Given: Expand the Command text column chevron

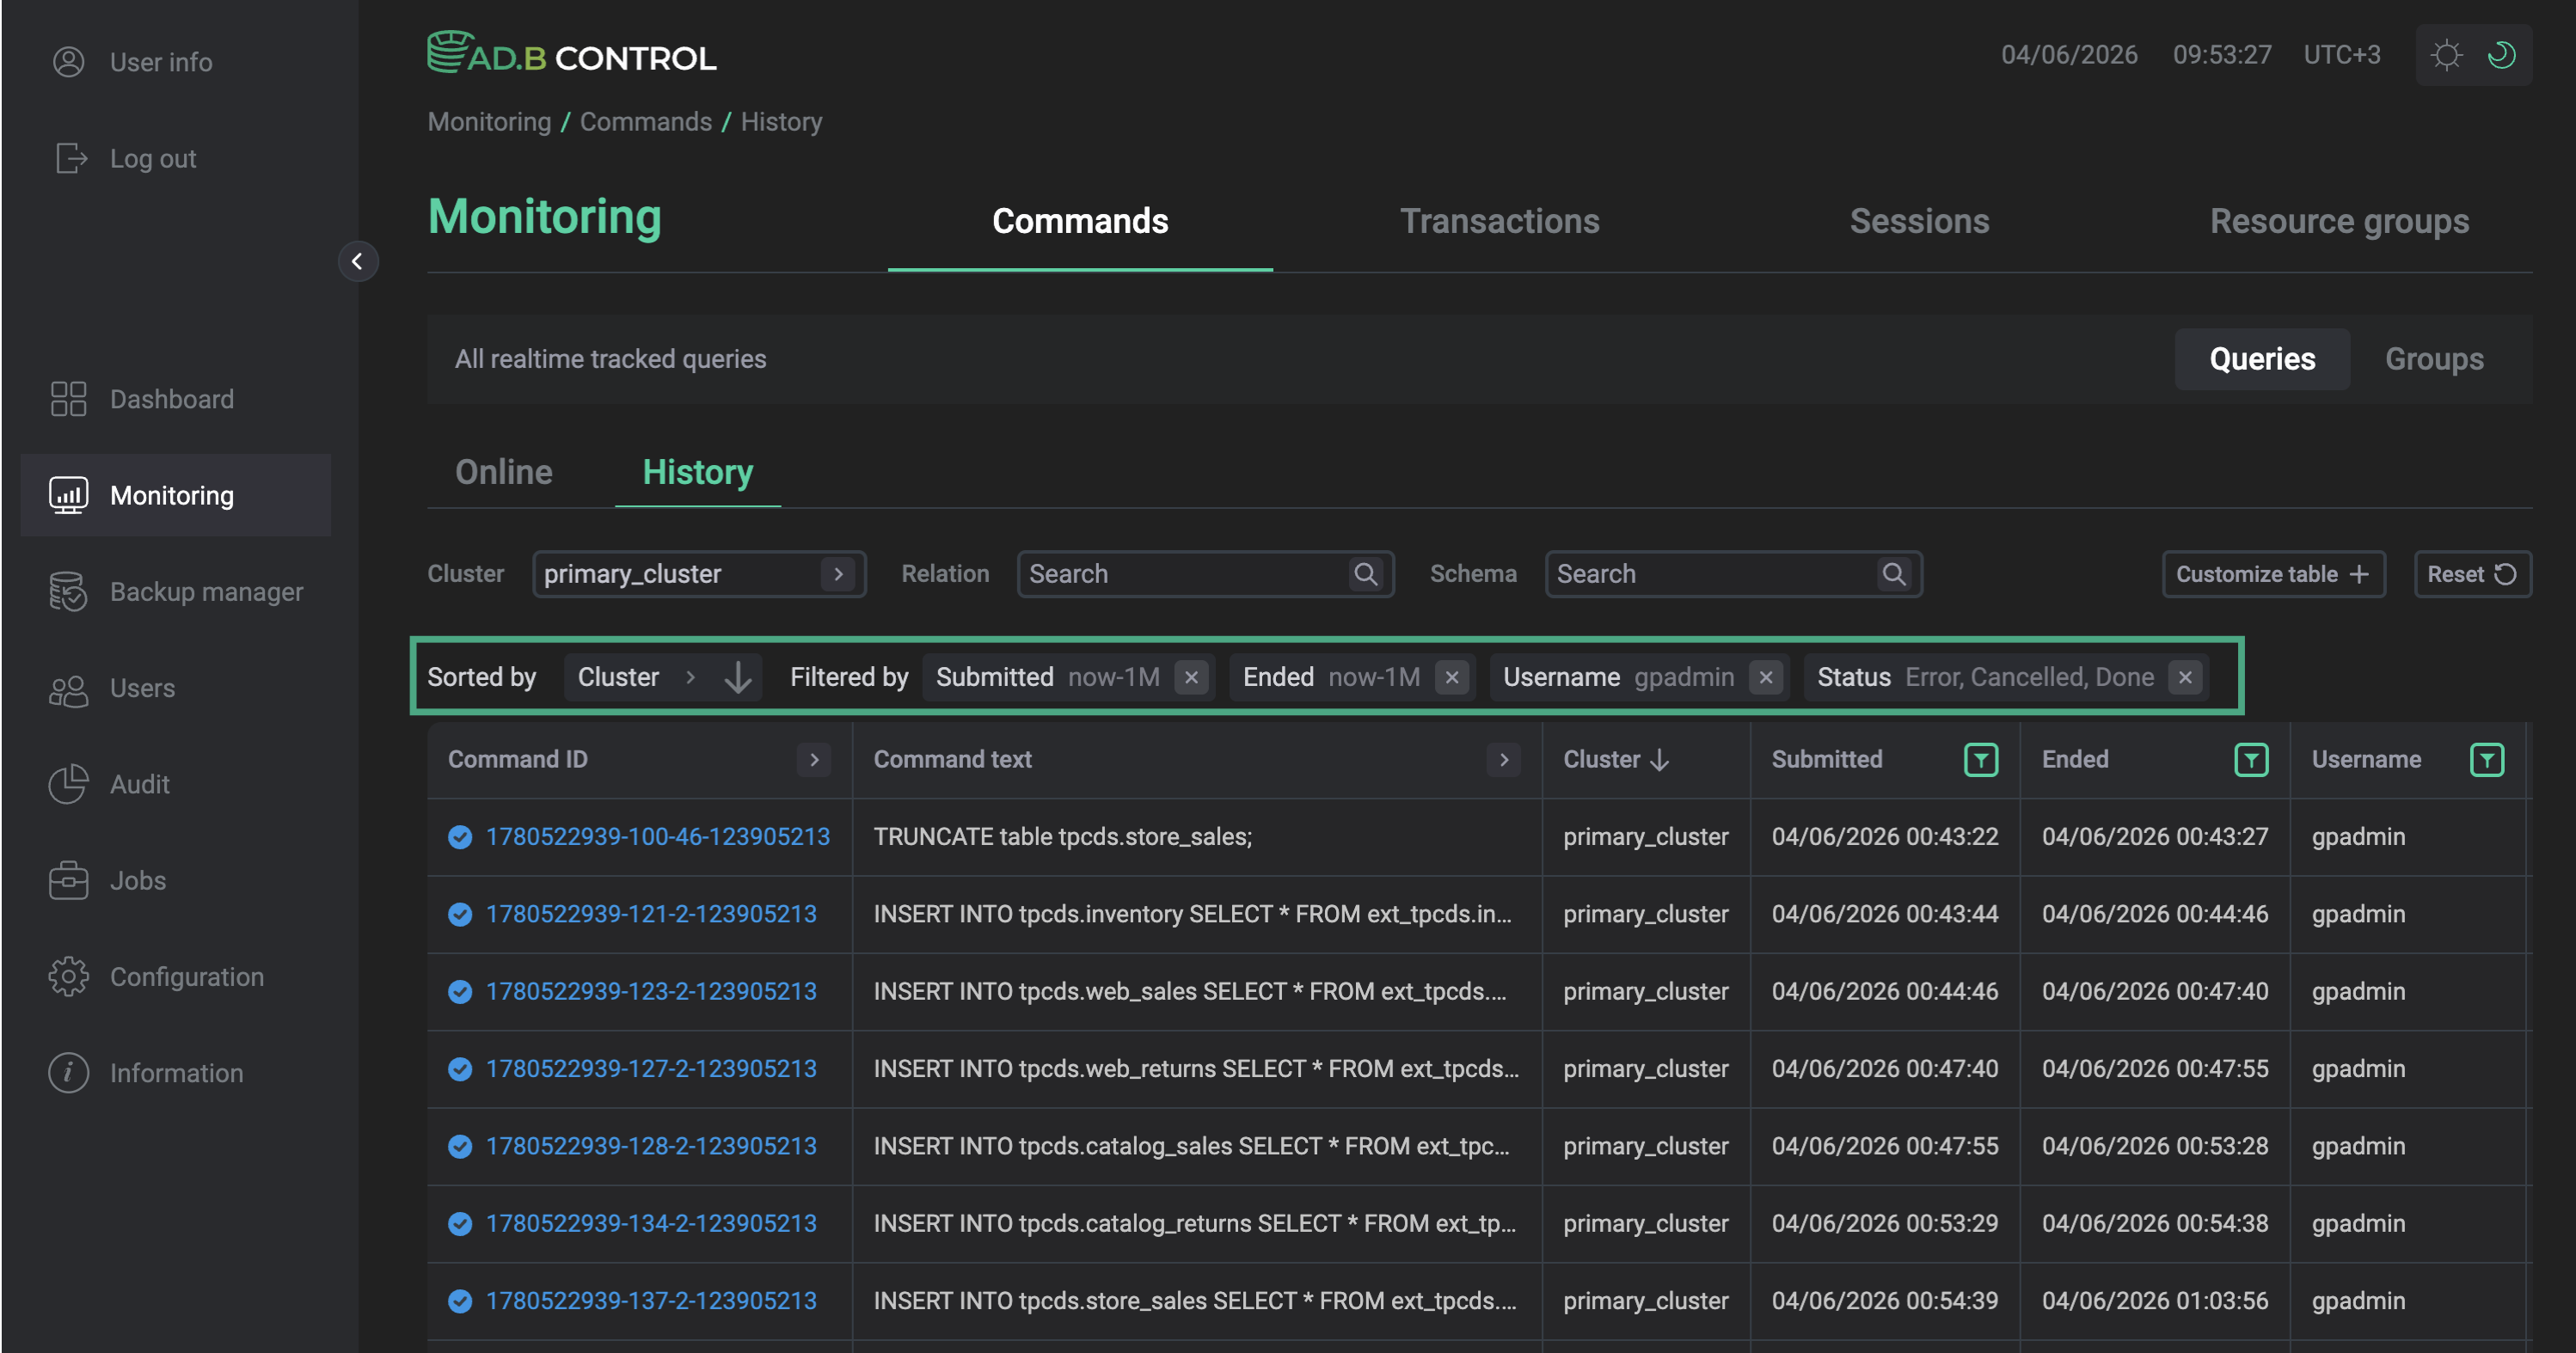Looking at the screenshot, I should [1503, 760].
